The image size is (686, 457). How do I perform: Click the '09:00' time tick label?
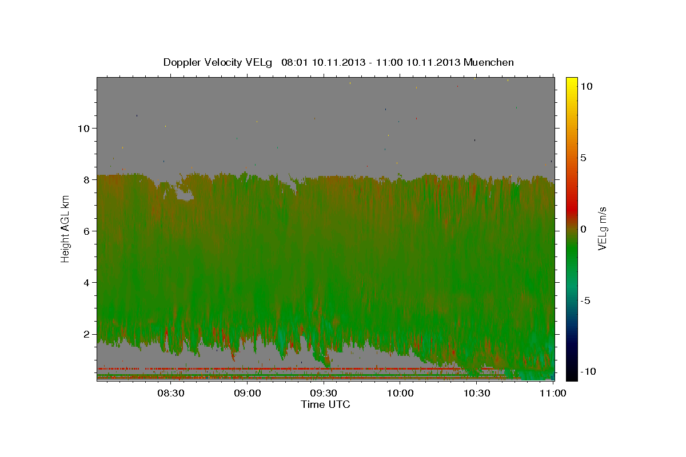(247, 393)
